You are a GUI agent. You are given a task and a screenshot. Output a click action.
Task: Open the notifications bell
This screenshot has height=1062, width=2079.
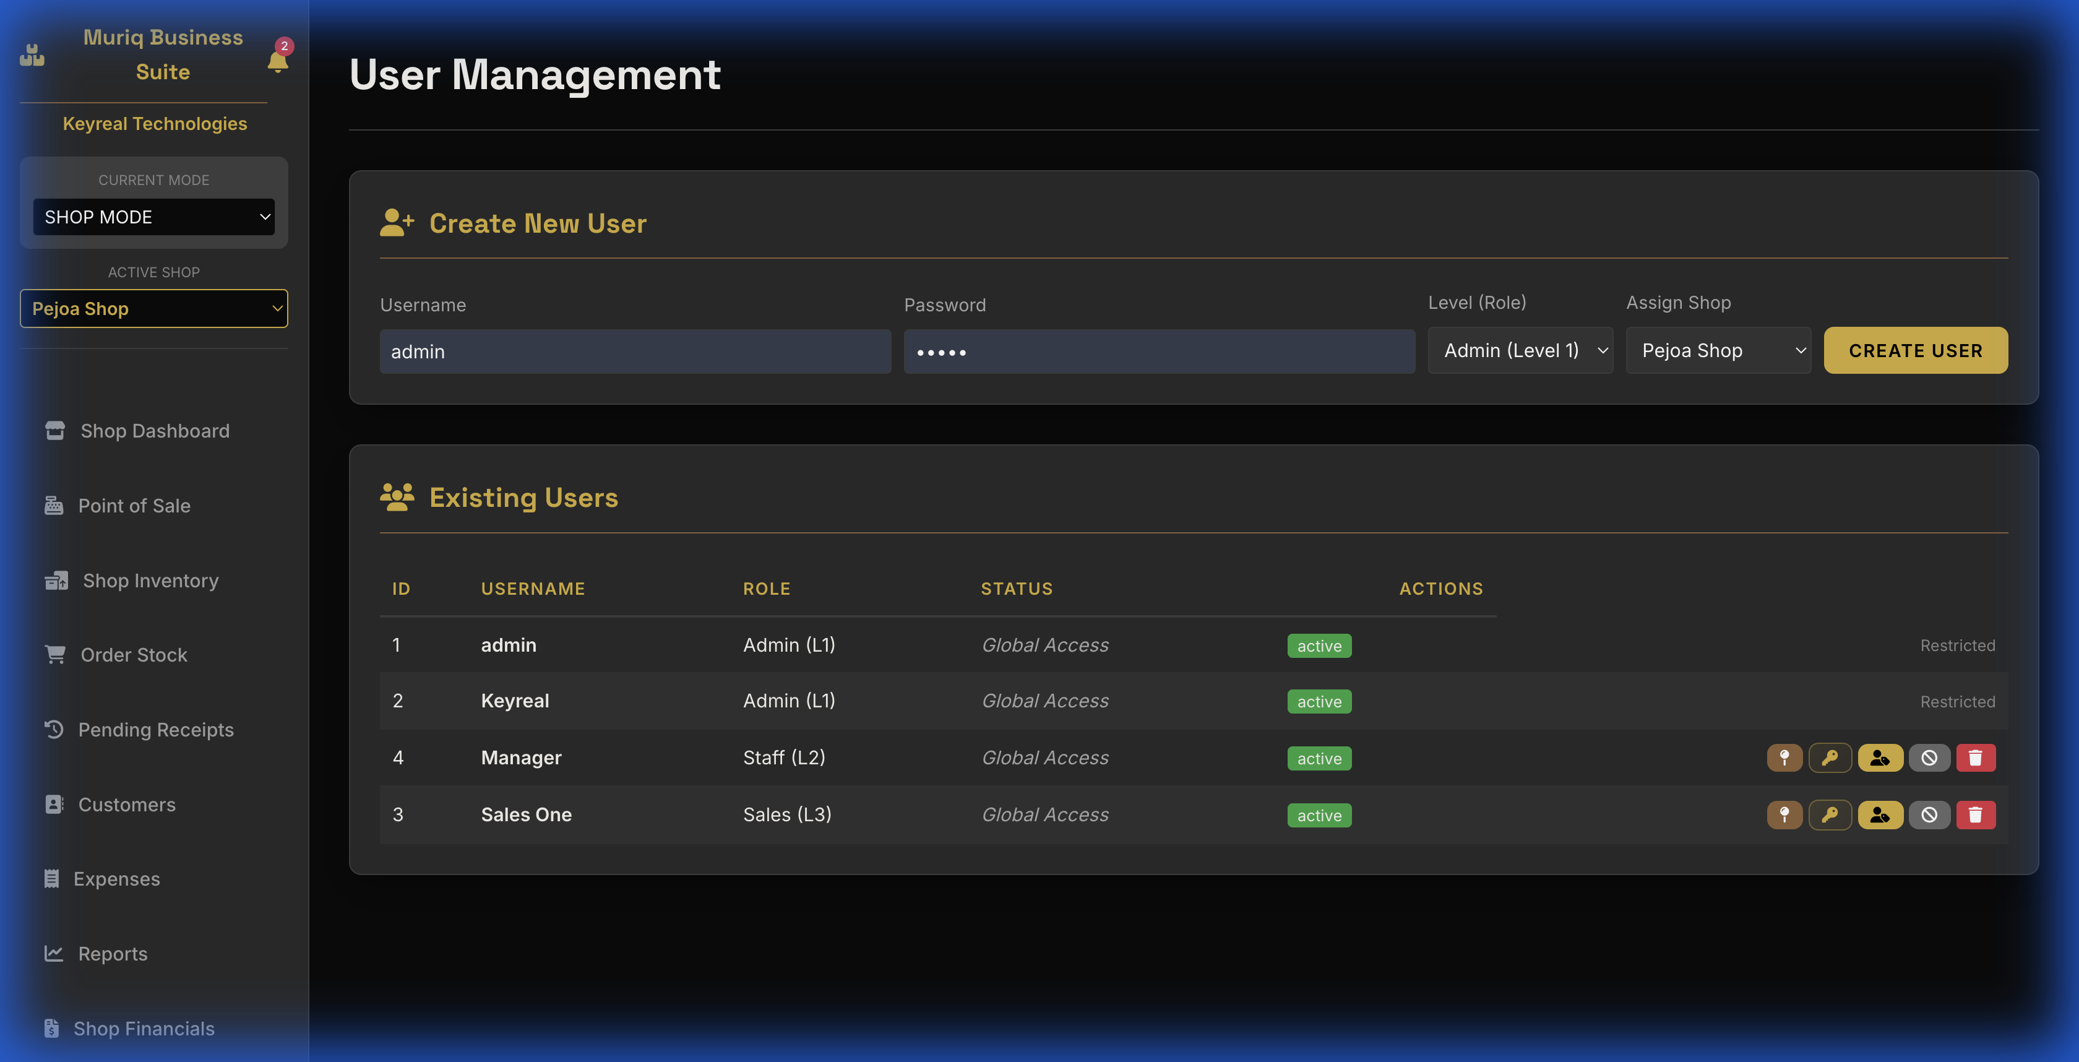pyautogui.click(x=278, y=61)
